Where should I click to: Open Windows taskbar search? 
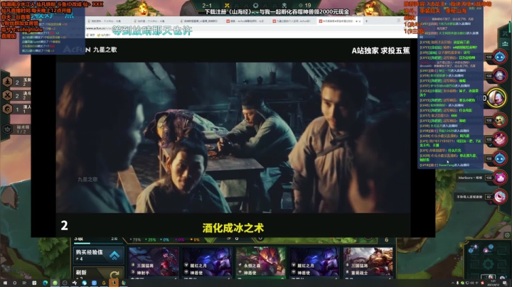pyautogui.click(x=15, y=283)
